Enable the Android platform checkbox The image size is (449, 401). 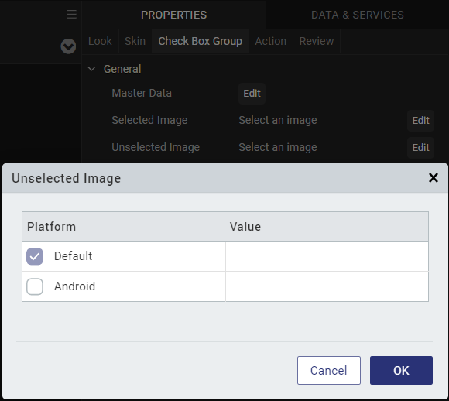(35, 286)
